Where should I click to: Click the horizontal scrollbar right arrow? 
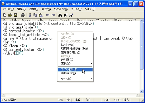(138, 95)
